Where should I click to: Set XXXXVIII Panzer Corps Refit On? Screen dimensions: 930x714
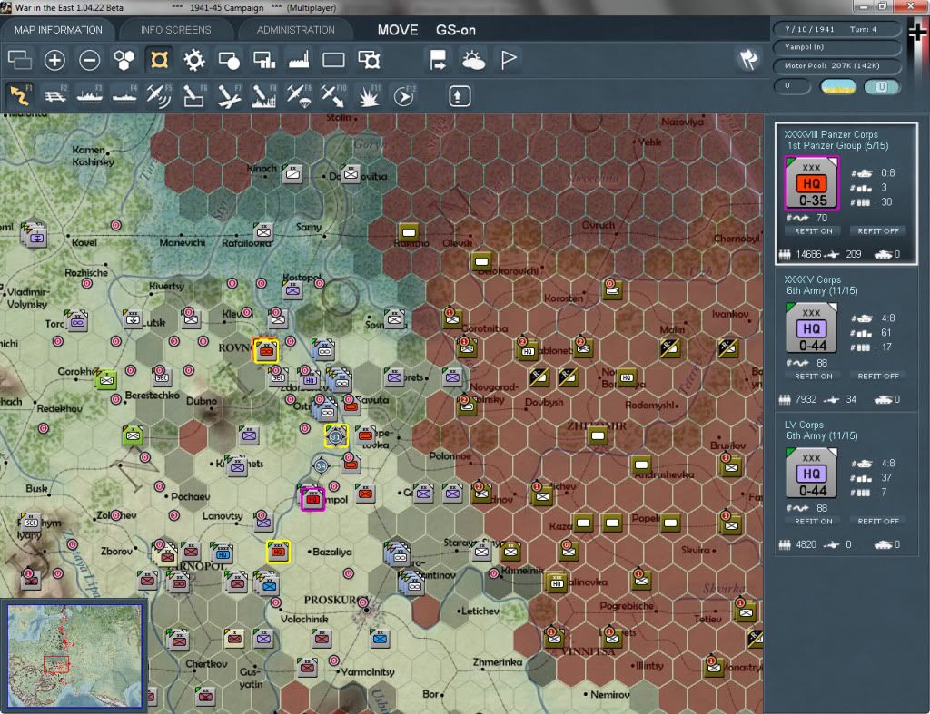point(813,231)
